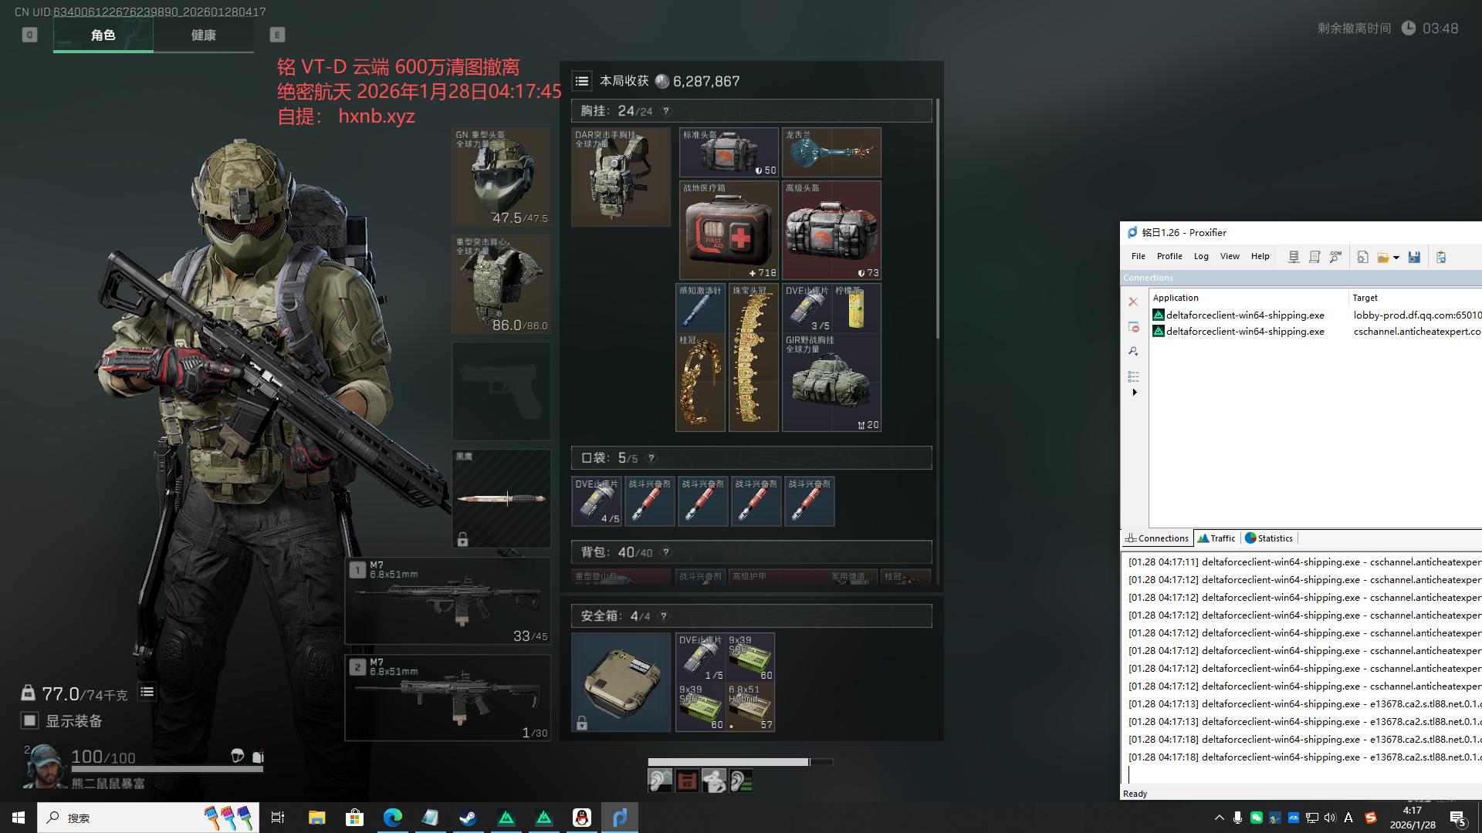1482x833 pixels.
Task: Click the weight details list icon
Action: (147, 692)
